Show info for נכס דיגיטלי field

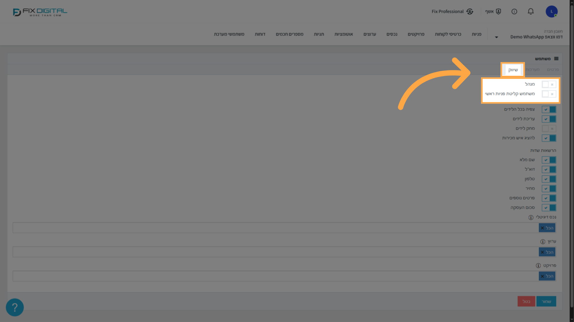(x=531, y=217)
